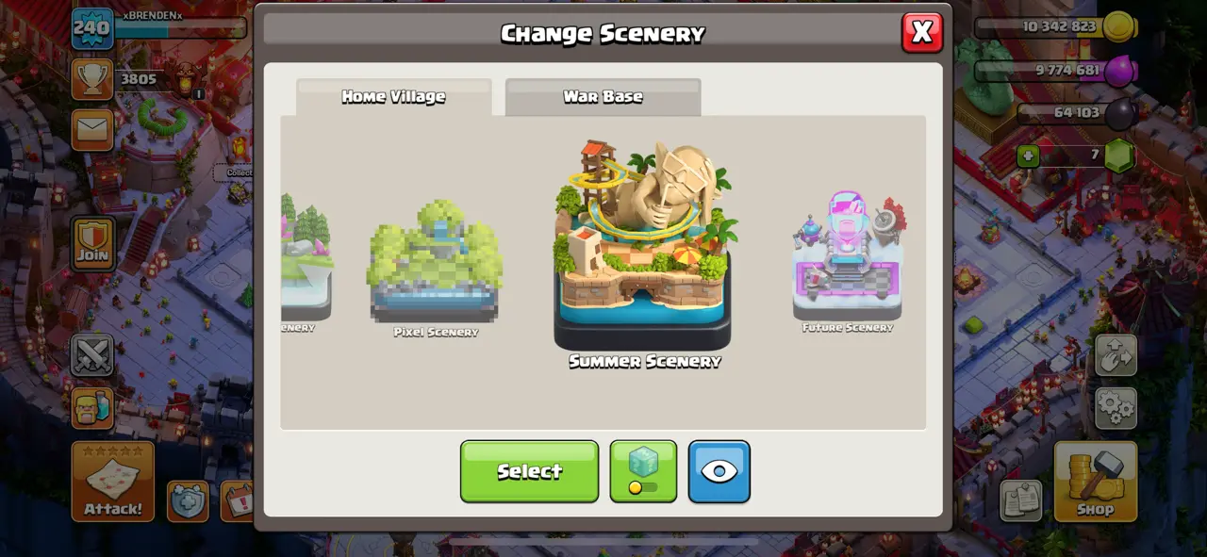
Task: Open the mail inbox icon
Action: click(x=92, y=129)
